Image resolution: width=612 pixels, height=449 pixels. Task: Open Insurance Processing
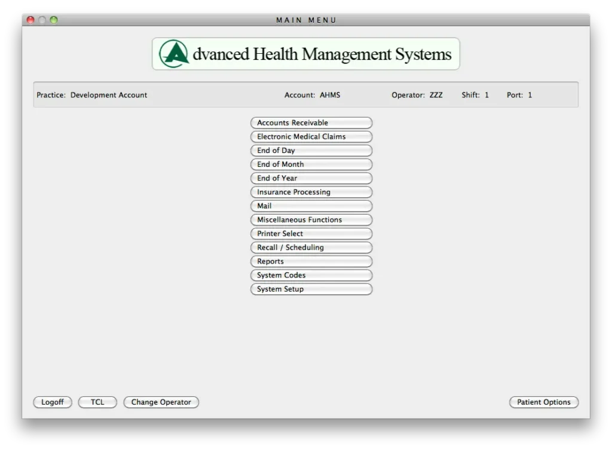(311, 192)
